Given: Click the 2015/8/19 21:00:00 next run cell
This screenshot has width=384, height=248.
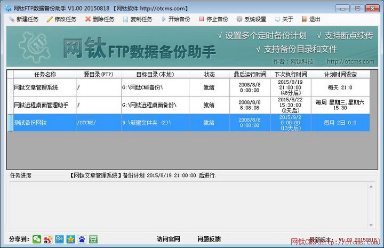Looking at the screenshot, I should tap(291, 87).
